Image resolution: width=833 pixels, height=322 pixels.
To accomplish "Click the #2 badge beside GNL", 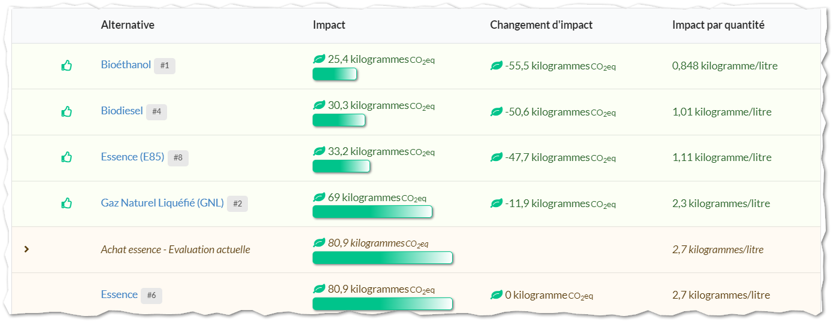I will point(237,203).
